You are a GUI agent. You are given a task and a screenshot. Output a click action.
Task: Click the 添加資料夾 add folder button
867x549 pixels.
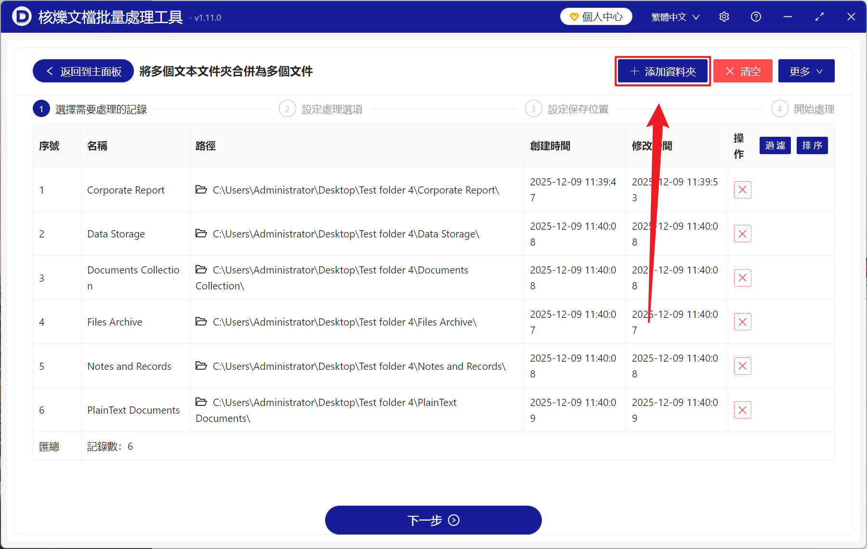tap(662, 71)
